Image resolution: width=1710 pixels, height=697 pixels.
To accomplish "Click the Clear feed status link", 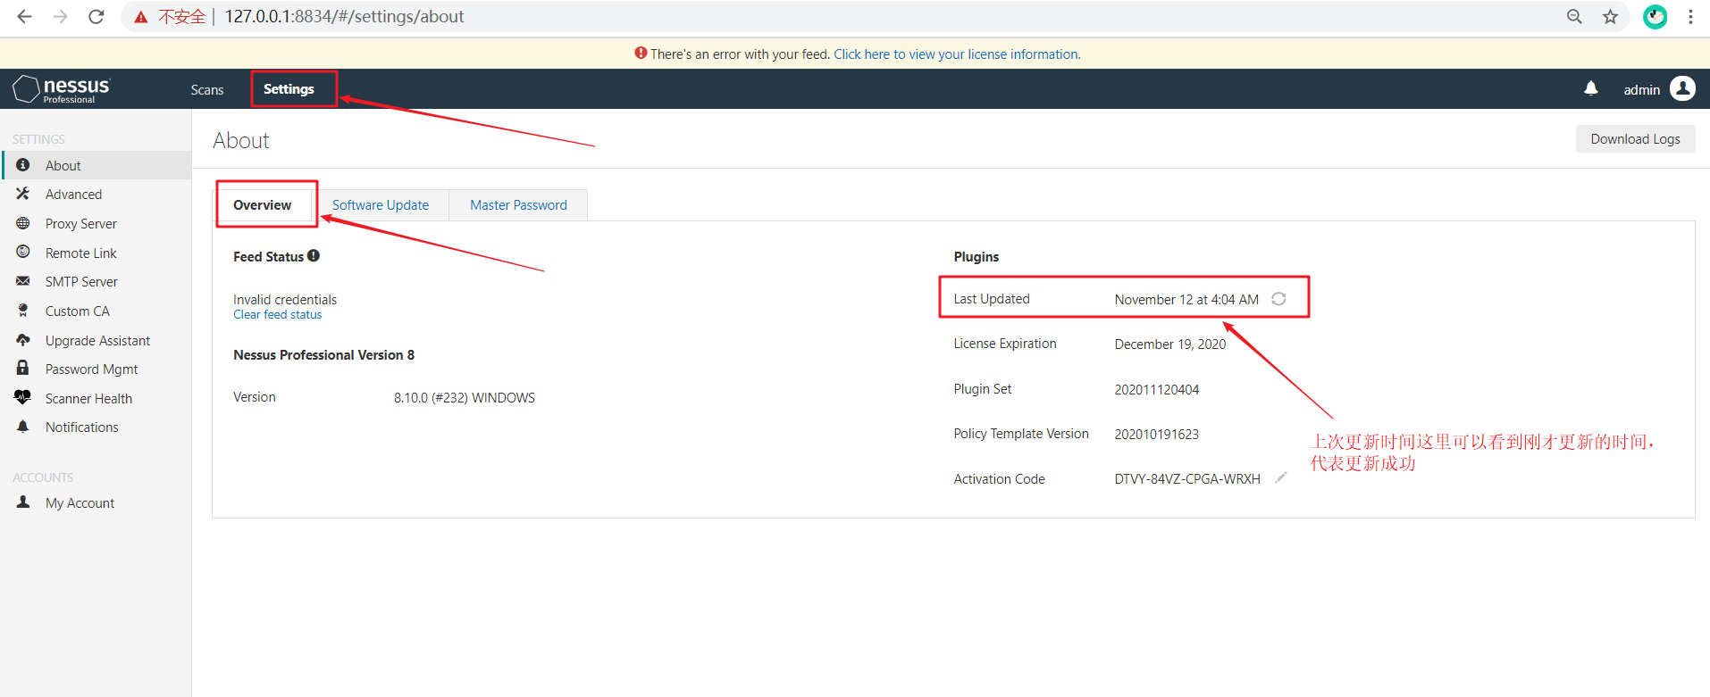I will coord(277,314).
